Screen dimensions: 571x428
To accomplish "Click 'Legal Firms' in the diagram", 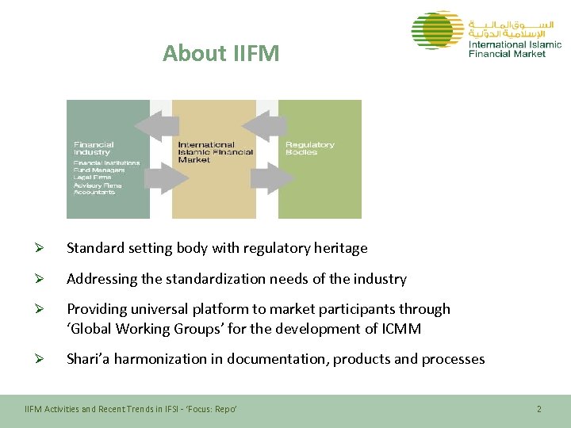I will 92,178.
